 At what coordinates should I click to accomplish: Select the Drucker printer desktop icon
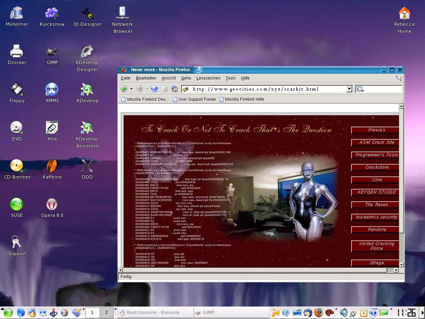tap(17, 54)
